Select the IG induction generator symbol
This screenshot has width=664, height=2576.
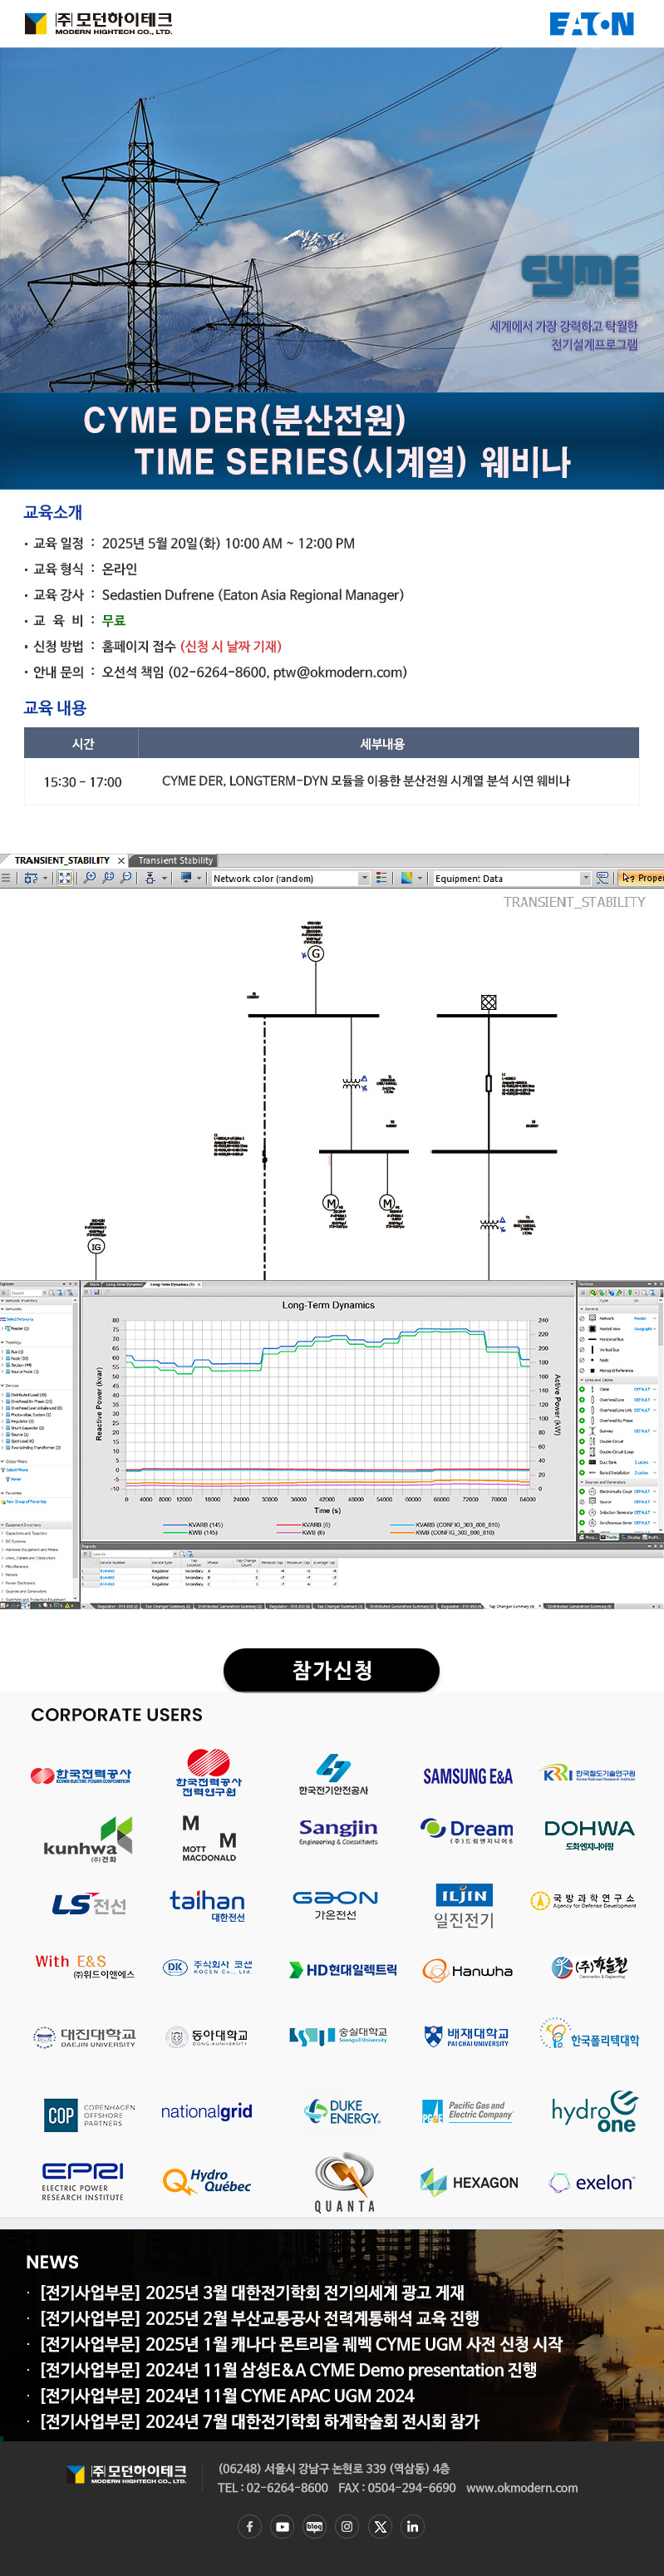96,1246
